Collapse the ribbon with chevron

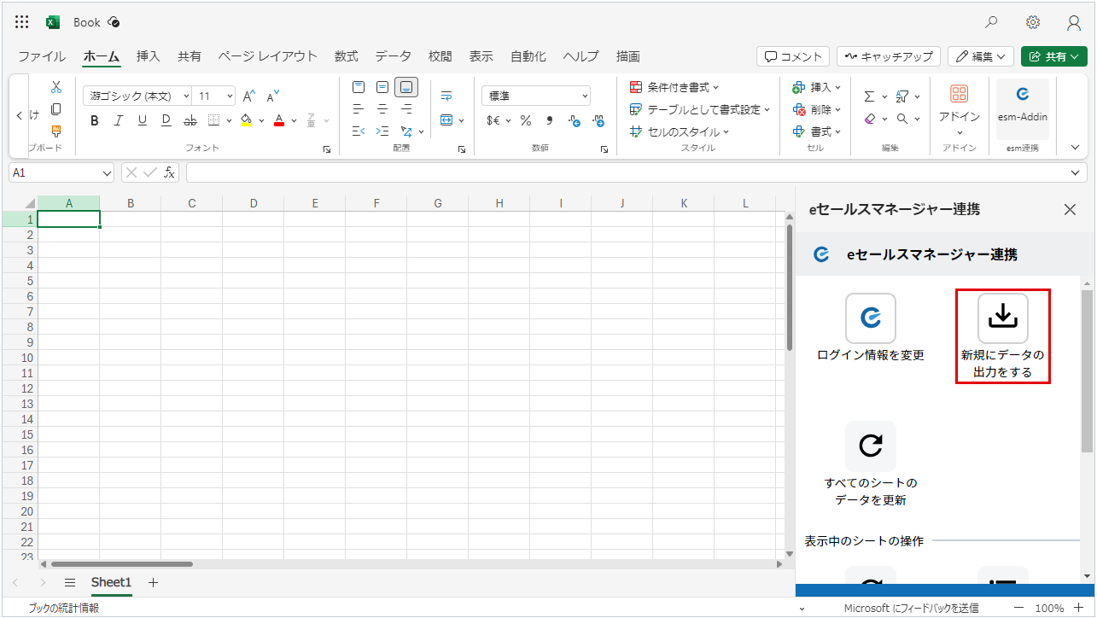pyautogui.click(x=1075, y=147)
